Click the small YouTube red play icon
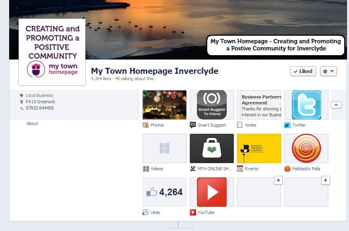This screenshot has width=349, height=231. 193,212
